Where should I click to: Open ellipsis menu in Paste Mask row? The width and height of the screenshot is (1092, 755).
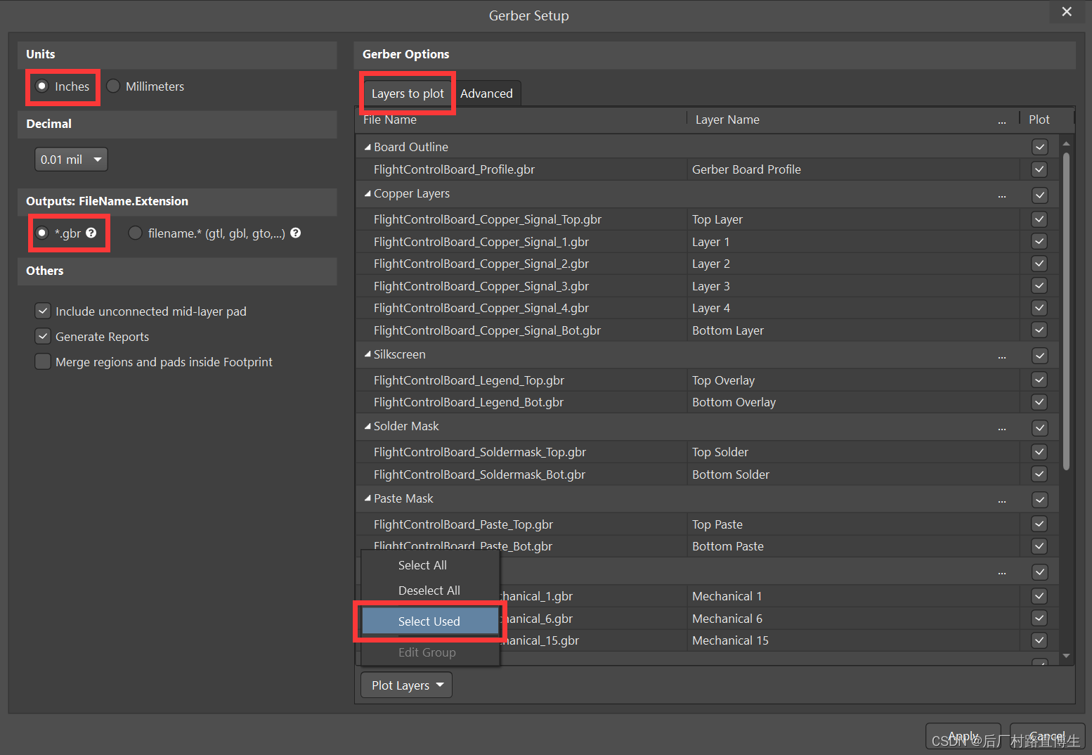pos(1001,501)
